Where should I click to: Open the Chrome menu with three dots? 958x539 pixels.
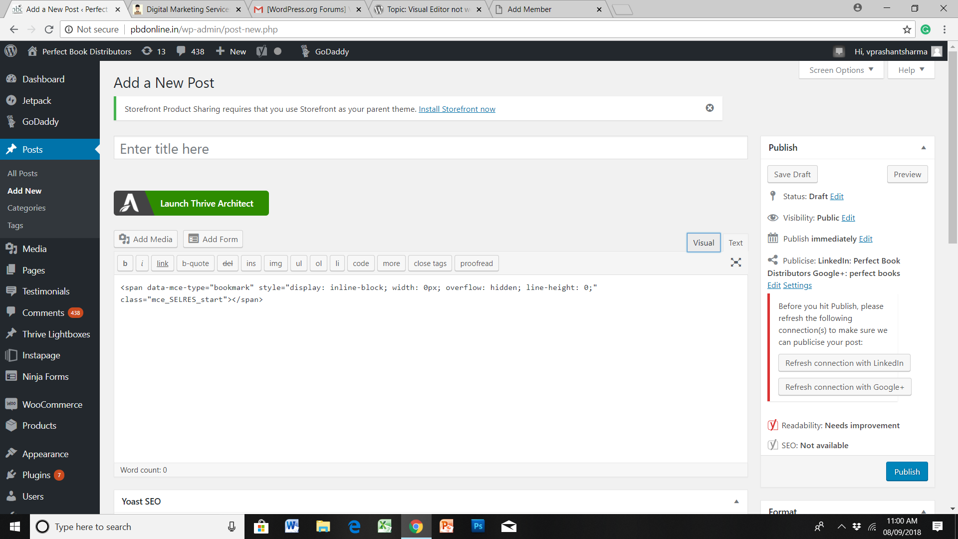click(x=945, y=29)
